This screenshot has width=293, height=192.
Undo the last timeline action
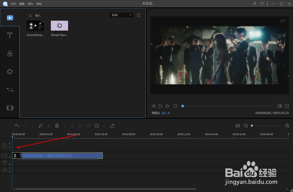[17, 126]
